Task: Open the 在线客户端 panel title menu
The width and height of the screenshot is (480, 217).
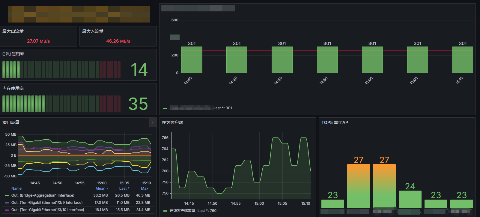Action: [172, 122]
